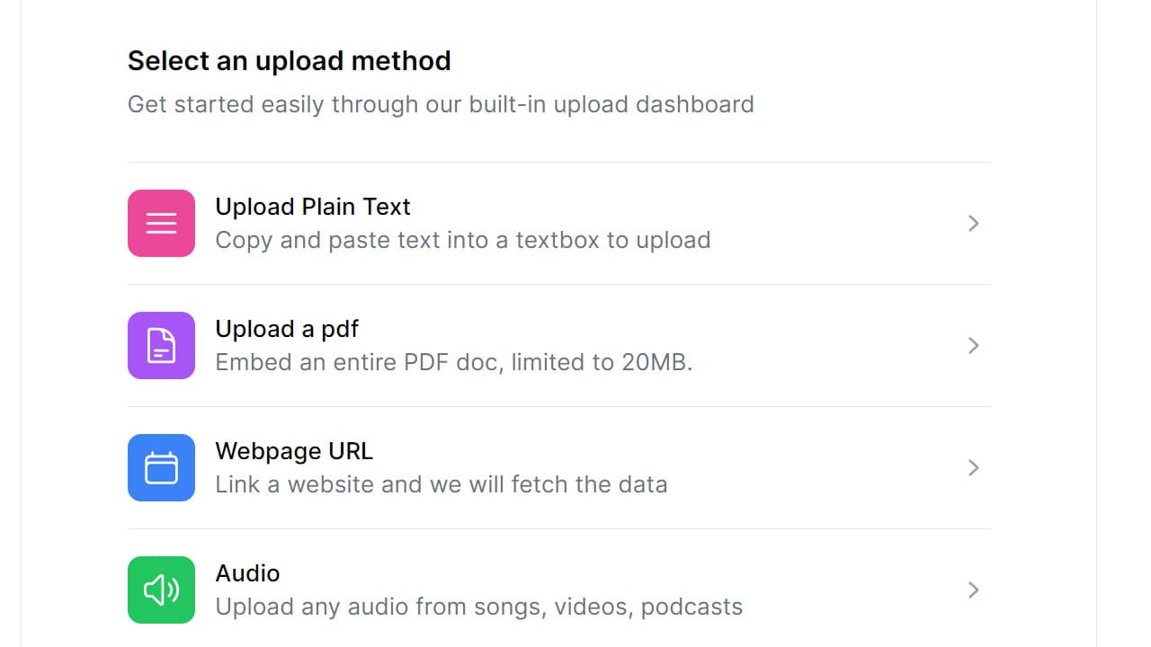Viewport: 1151px width, 647px height.
Task: Expand the Upload Plain Text chevron arrow
Action: pyautogui.click(x=973, y=224)
